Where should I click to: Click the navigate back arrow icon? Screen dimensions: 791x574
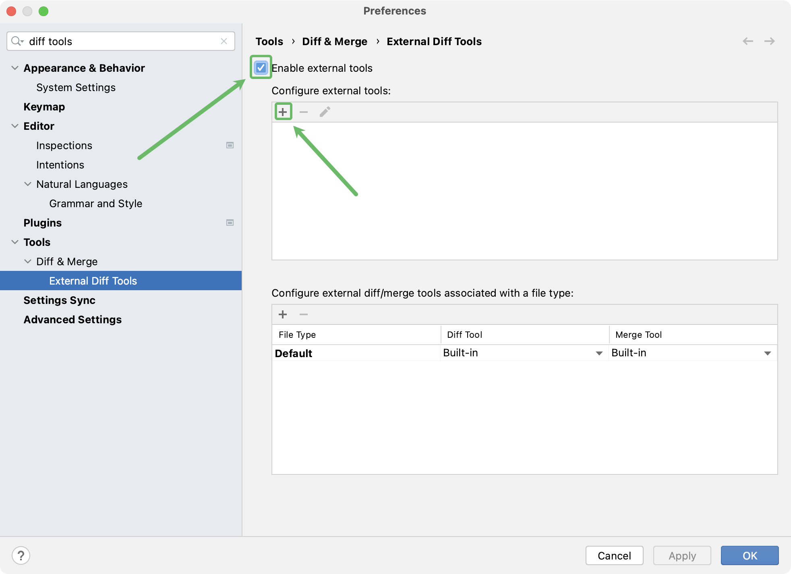coord(748,42)
